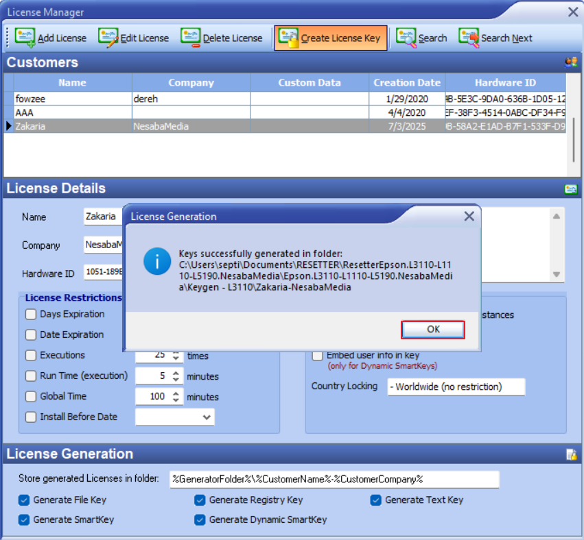Image resolution: width=584 pixels, height=540 pixels.
Task: Increase Executions times with the up stepper
Action: tap(177, 352)
